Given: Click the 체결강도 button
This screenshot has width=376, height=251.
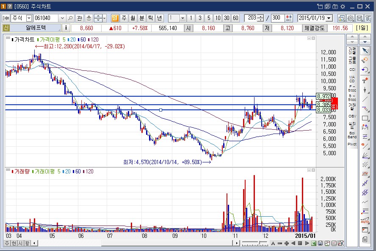Looking at the screenshot, I should pyautogui.click(x=314, y=28).
